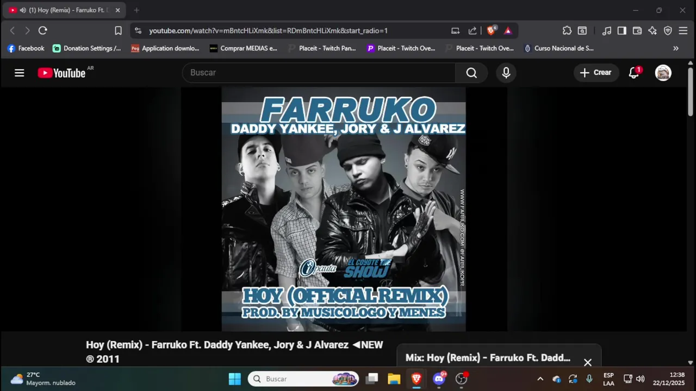Open a new tab with the plus button
Screen dimensions: 696x391
[x=136, y=10]
